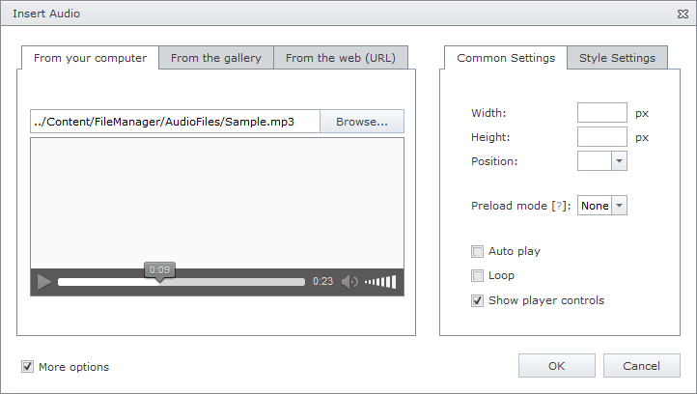The width and height of the screenshot is (697, 394).
Task: Open the Style Settings tab
Action: tap(617, 58)
